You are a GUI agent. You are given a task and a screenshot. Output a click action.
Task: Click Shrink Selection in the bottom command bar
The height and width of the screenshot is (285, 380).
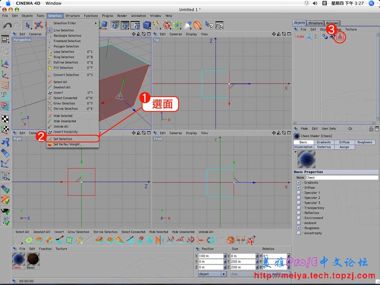(x=105, y=232)
